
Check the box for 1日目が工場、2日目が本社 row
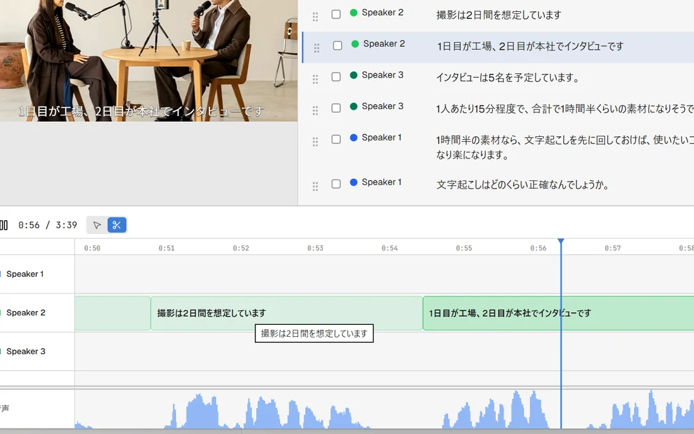338,45
